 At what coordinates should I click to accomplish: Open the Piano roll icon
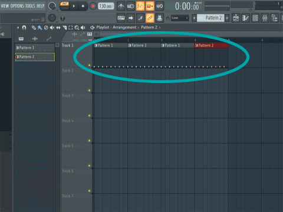(x=245, y=18)
